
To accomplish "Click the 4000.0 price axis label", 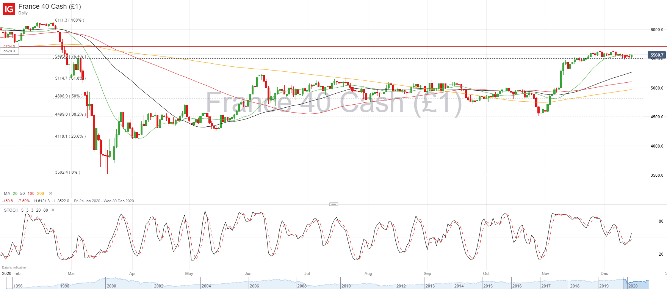I will (657, 146).
